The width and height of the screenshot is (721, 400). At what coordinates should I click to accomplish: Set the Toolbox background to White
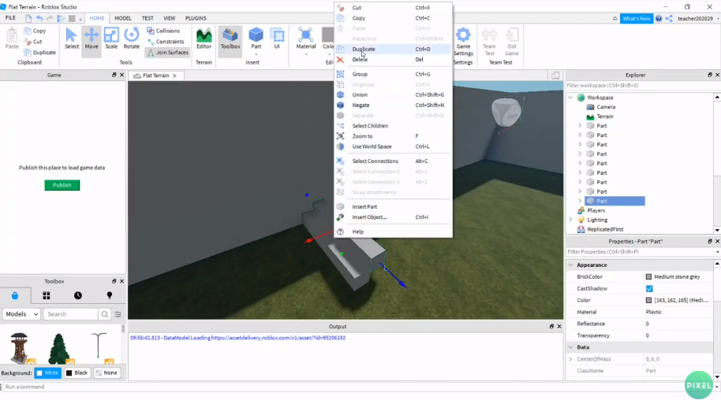click(48, 373)
